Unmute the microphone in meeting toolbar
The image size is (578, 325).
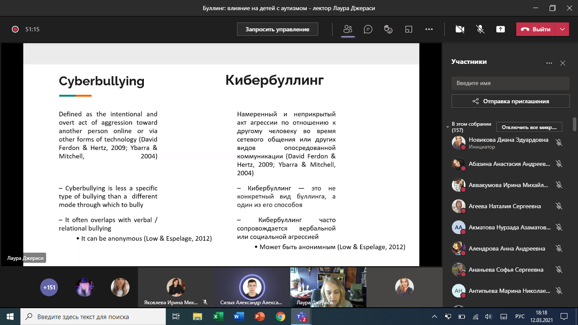[x=480, y=29]
